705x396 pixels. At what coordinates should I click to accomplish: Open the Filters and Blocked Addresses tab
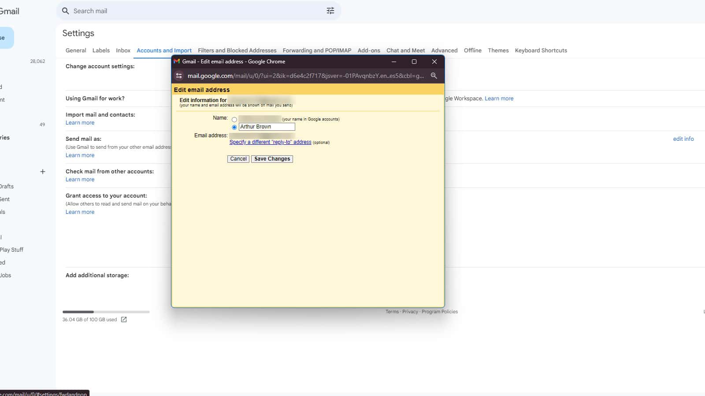coord(237,51)
